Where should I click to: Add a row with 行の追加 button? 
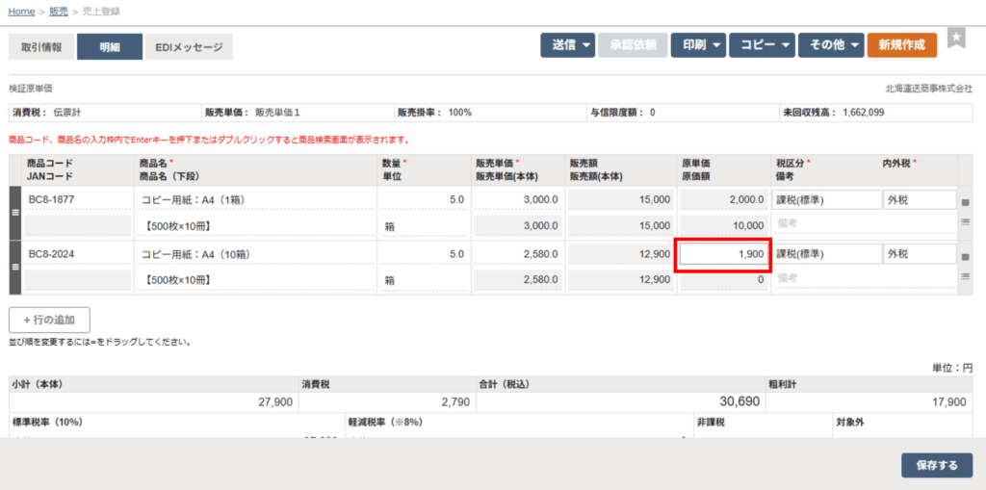pos(49,320)
